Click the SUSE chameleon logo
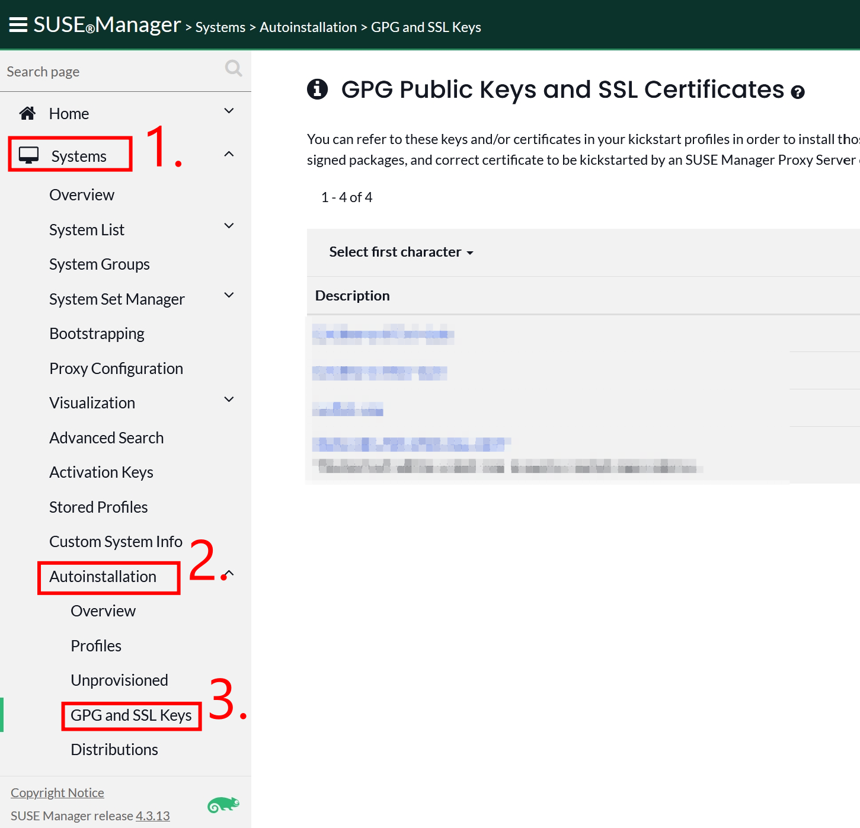 pyautogui.click(x=223, y=805)
